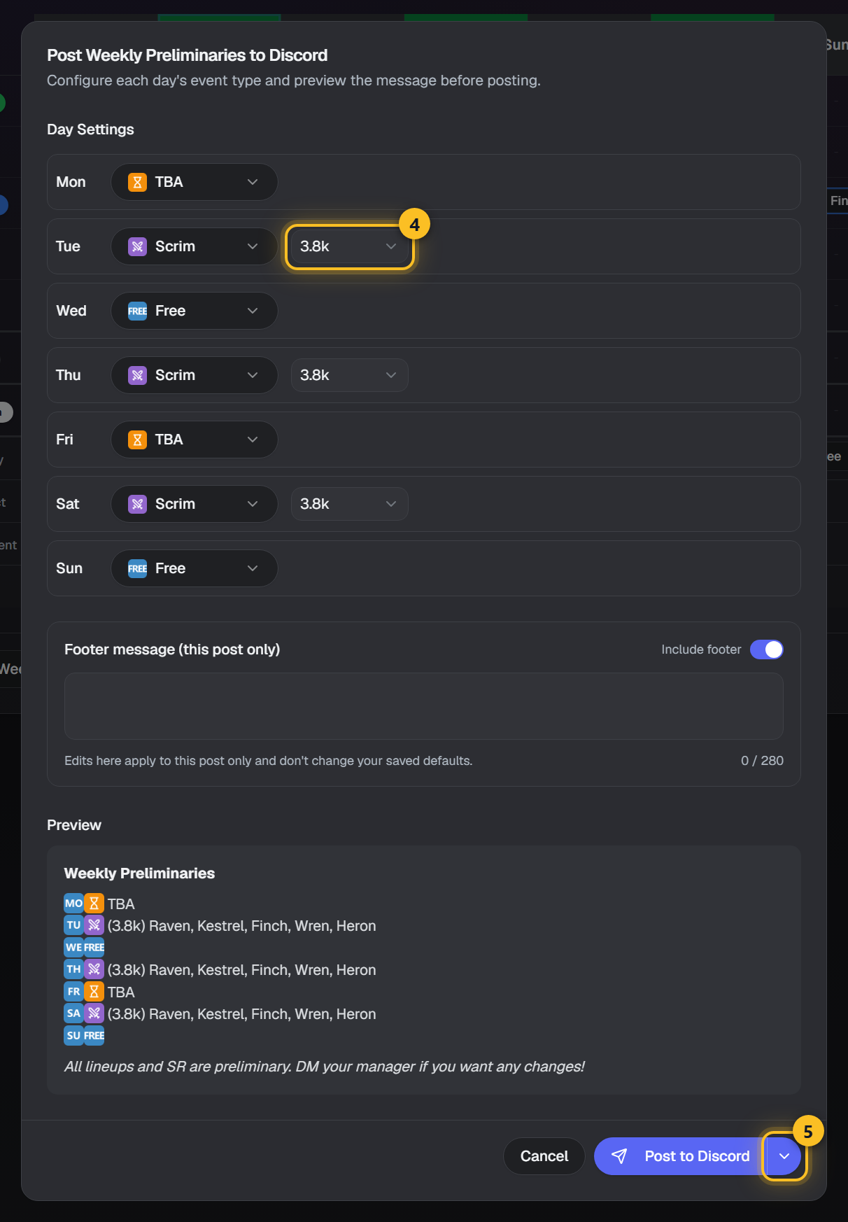Click the Tuesday Scrim swords icon
Image resolution: width=848 pixels, height=1222 pixels.
coord(137,246)
